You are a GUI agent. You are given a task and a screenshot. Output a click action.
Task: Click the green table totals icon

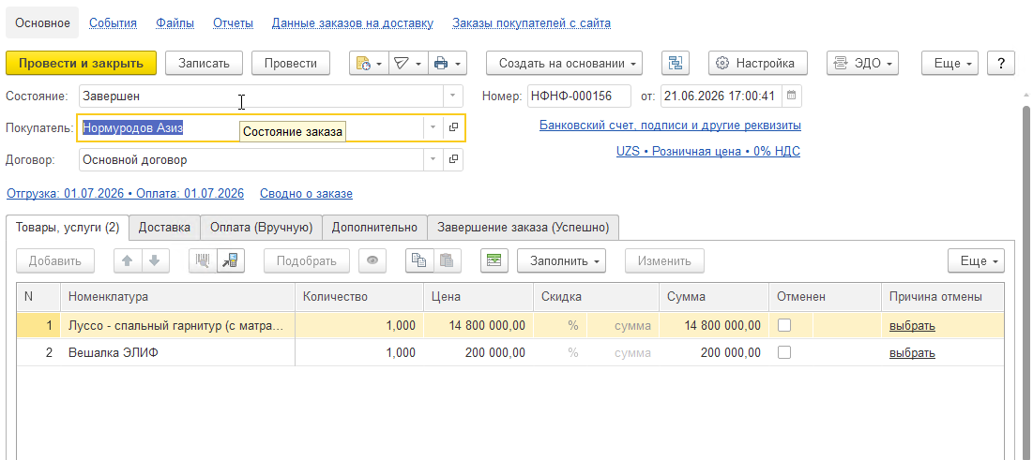(494, 260)
